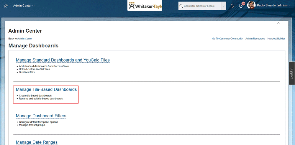Expand the Admin Center navigation menu
The width and height of the screenshot is (295, 145).
(x=24, y=6)
